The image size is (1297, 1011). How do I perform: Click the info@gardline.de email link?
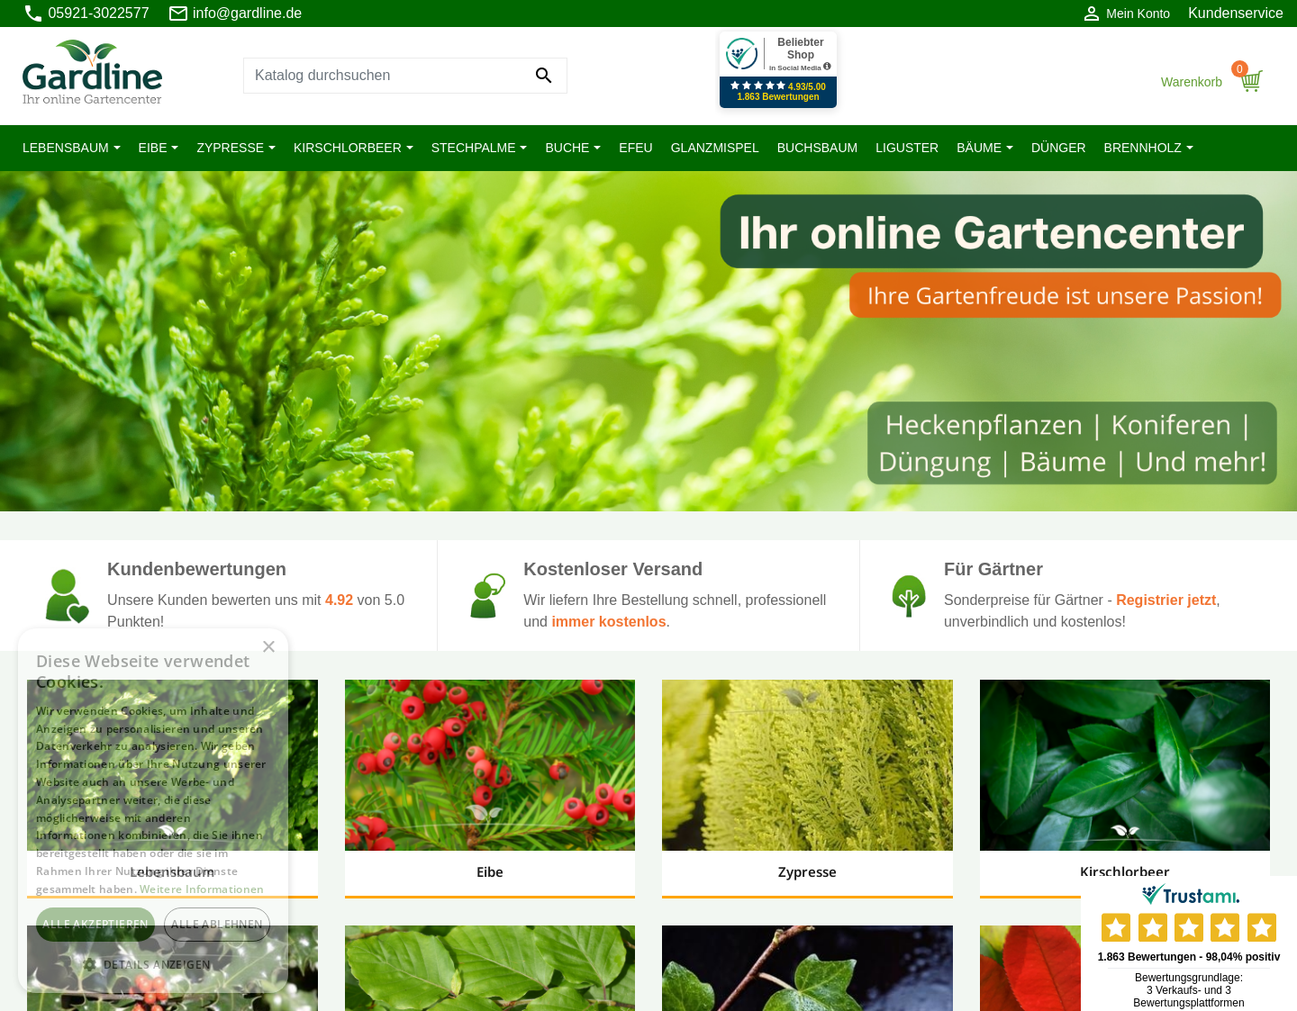247,14
